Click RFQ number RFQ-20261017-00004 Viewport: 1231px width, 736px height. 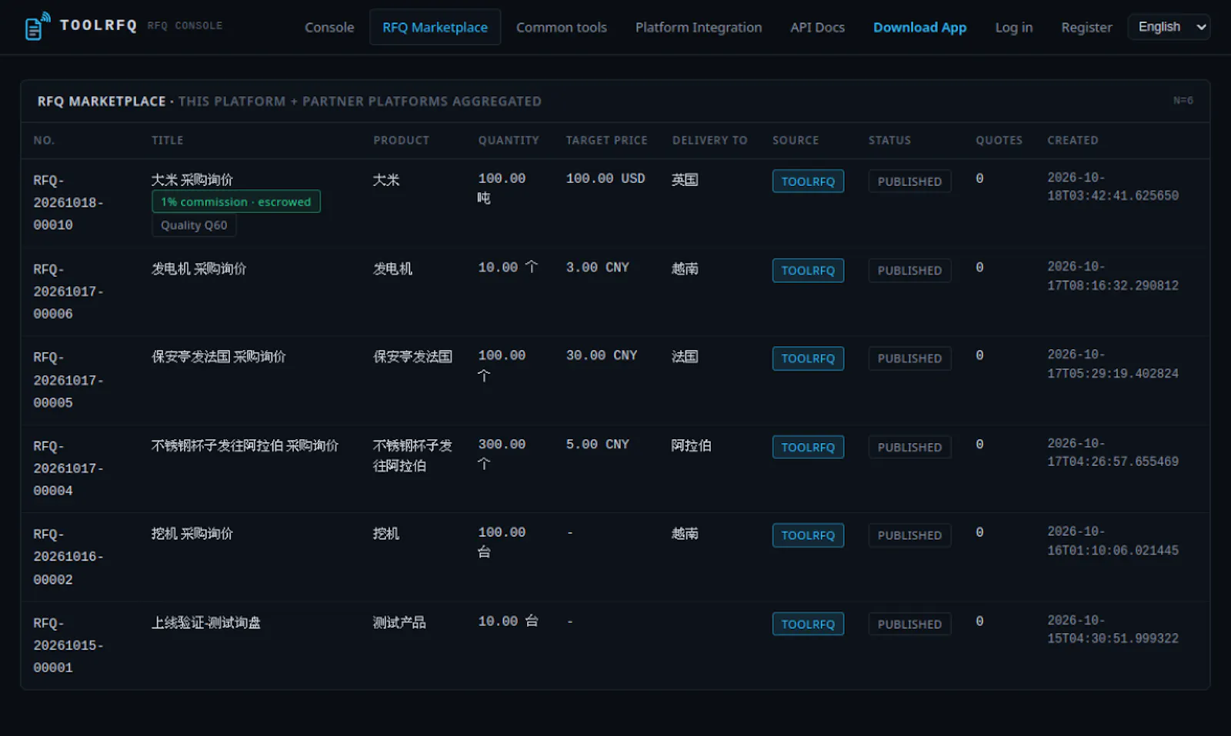click(68, 468)
